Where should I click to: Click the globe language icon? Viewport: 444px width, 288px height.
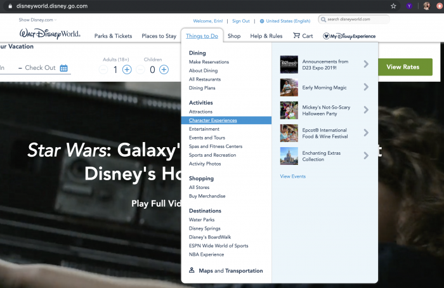[262, 21]
